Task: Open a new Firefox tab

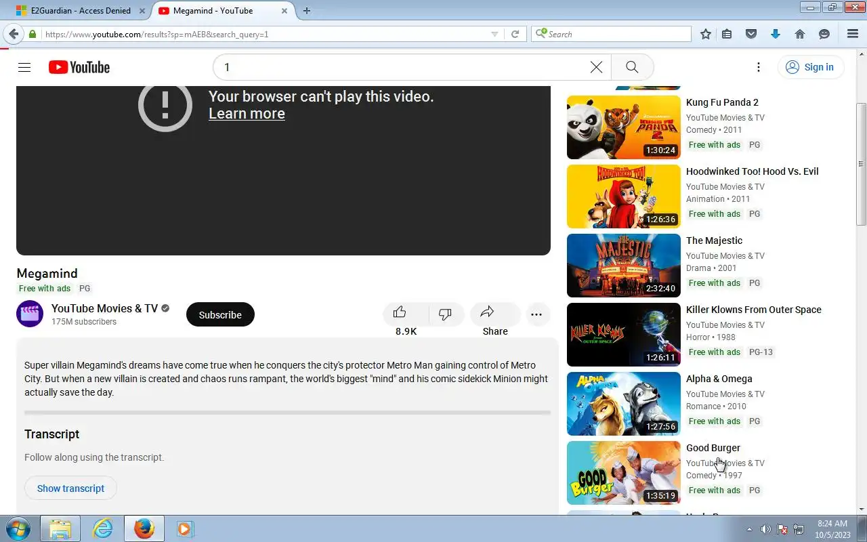Action: (x=307, y=11)
